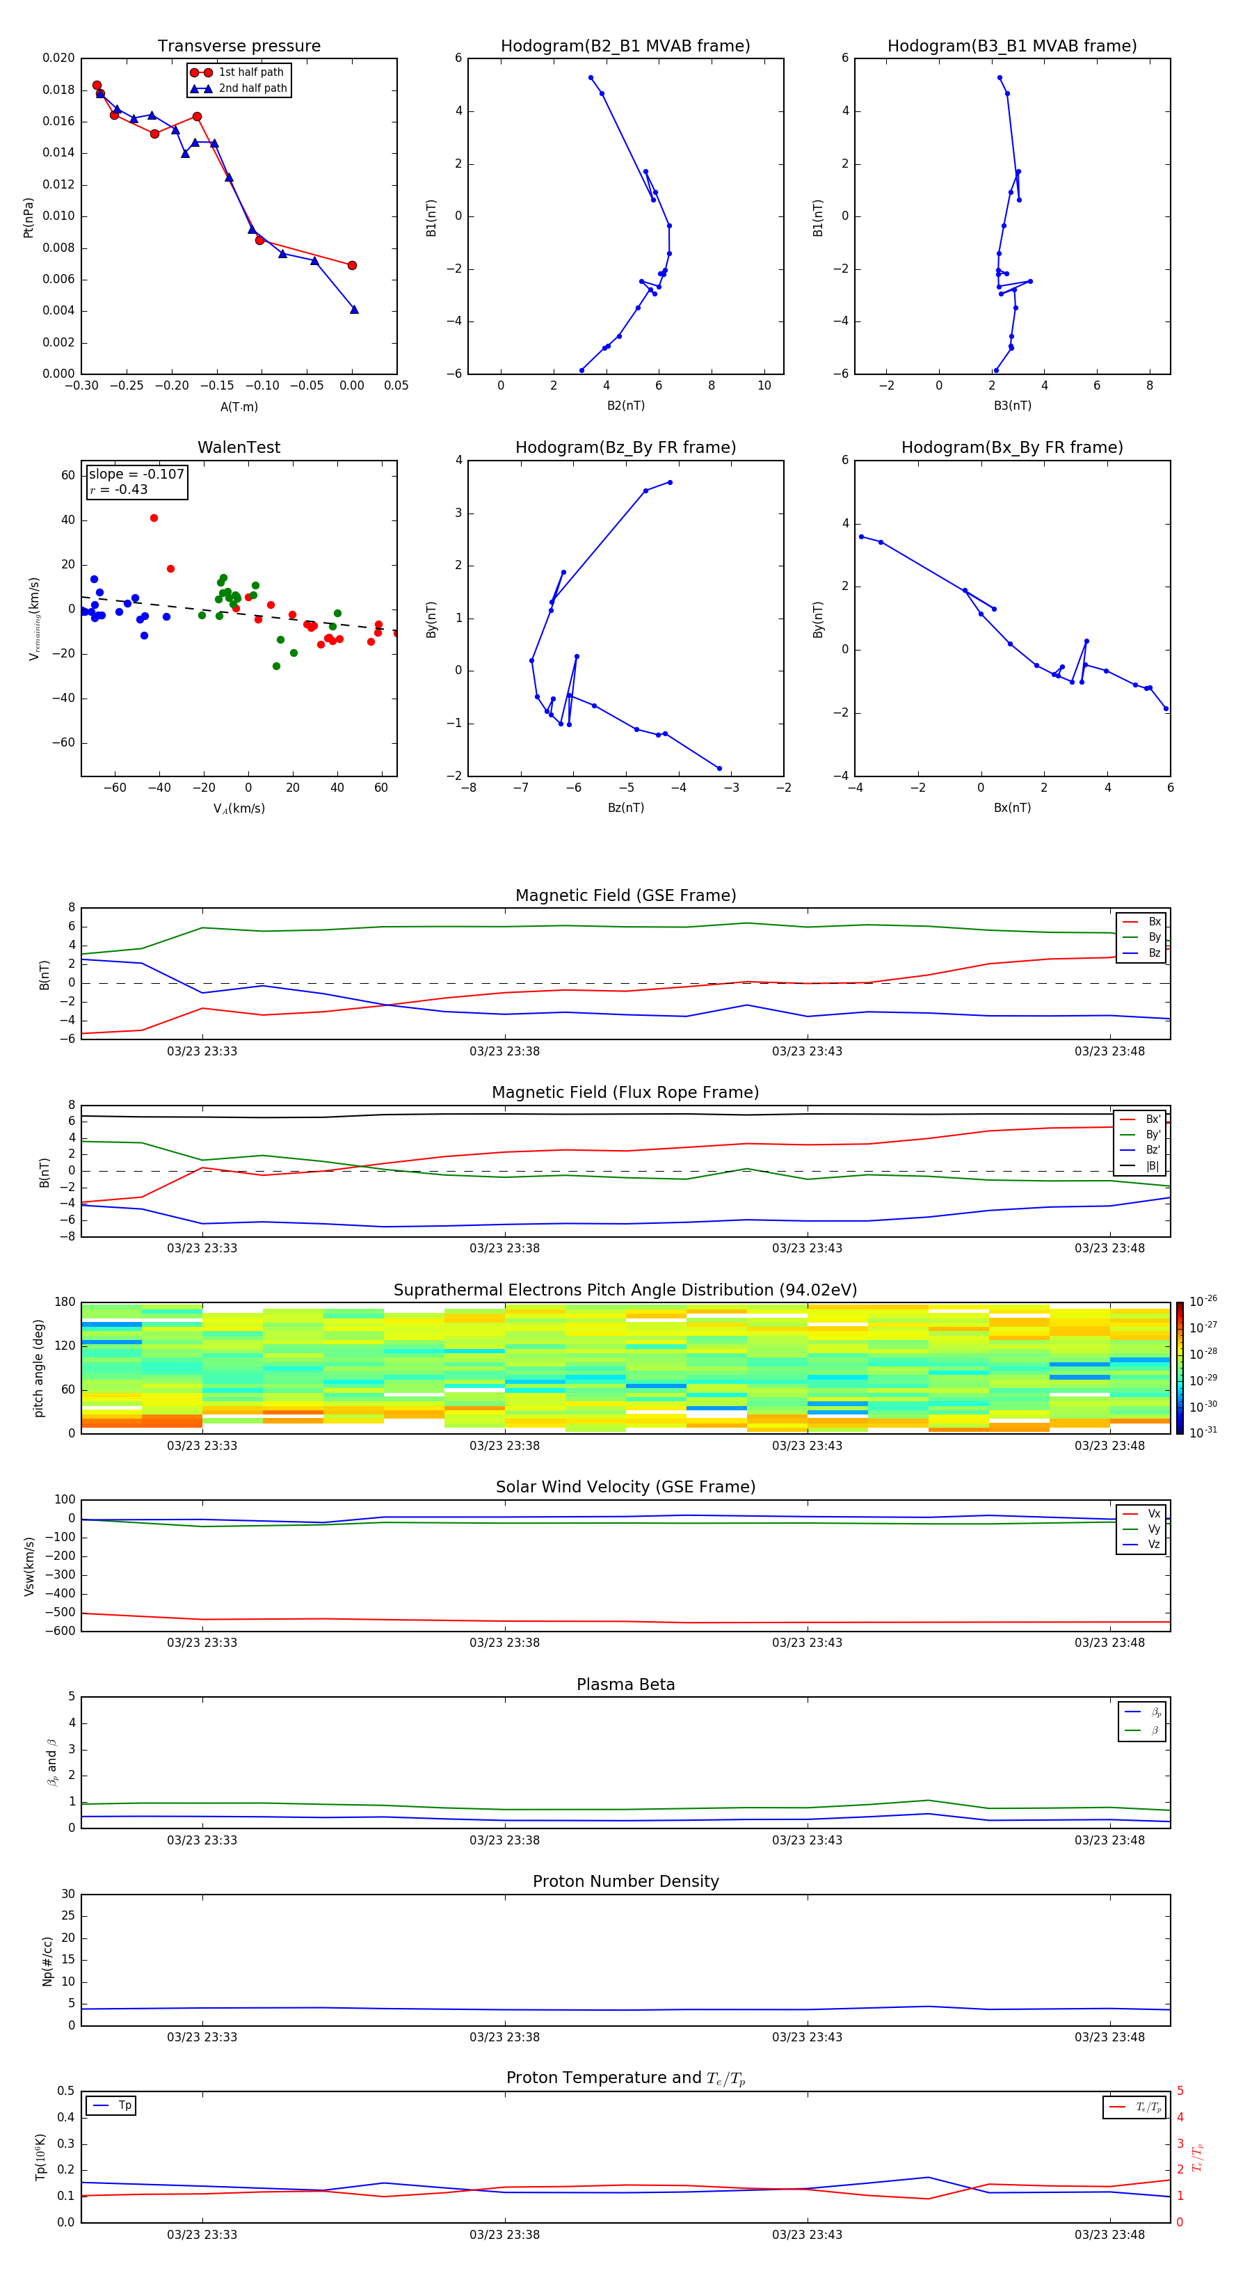Click 'V_A(km/s)' axis label under WalenTest
The width and height of the screenshot is (1252, 2296).
[239, 808]
